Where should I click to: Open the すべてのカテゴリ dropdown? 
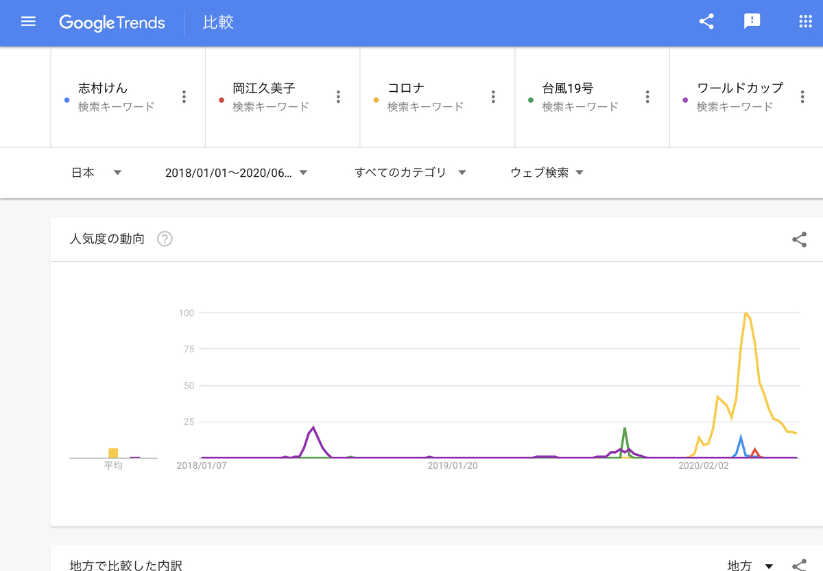click(x=410, y=173)
